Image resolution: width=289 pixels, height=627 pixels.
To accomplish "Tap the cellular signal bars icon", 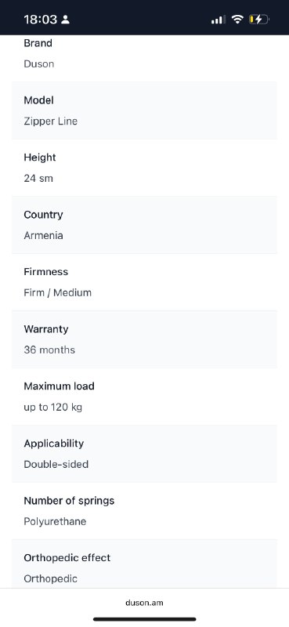I will pyautogui.click(x=219, y=19).
